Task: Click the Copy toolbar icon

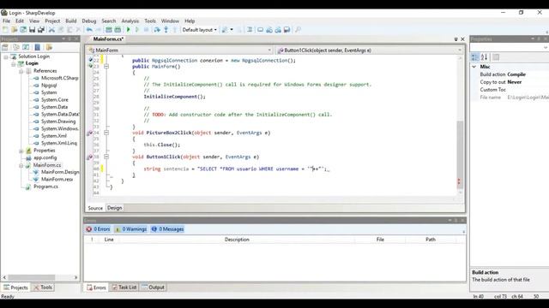Action: click(x=61, y=30)
